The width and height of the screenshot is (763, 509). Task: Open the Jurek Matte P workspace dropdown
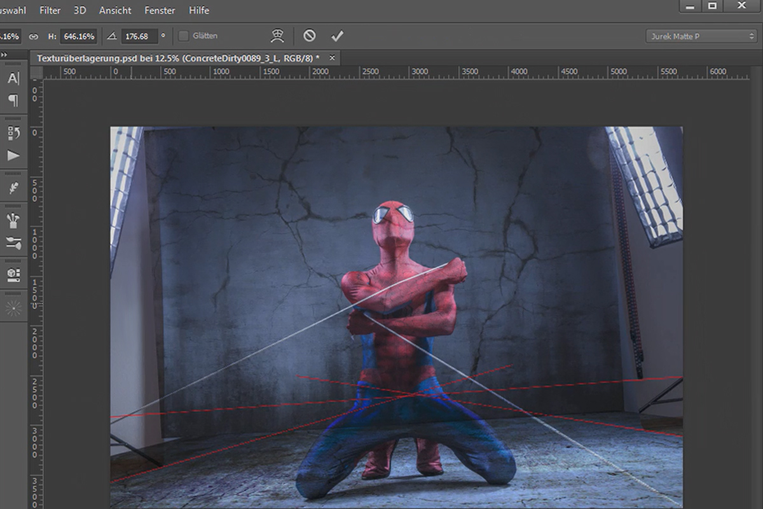[701, 36]
